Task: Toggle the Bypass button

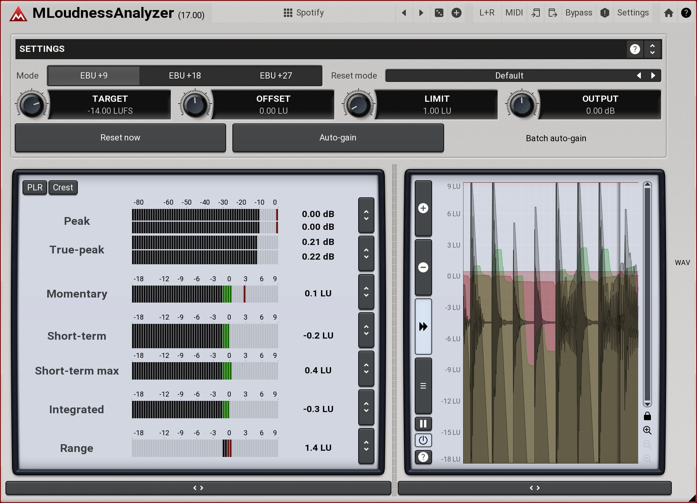Action: point(579,13)
